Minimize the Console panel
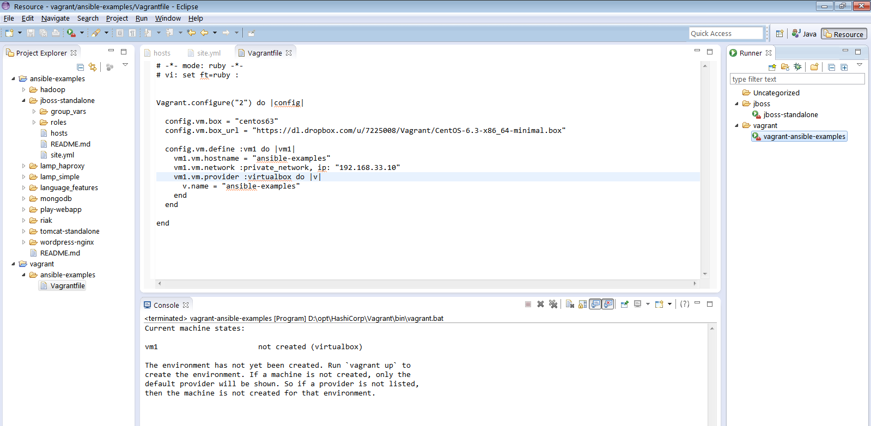This screenshot has height=426, width=871. [697, 303]
